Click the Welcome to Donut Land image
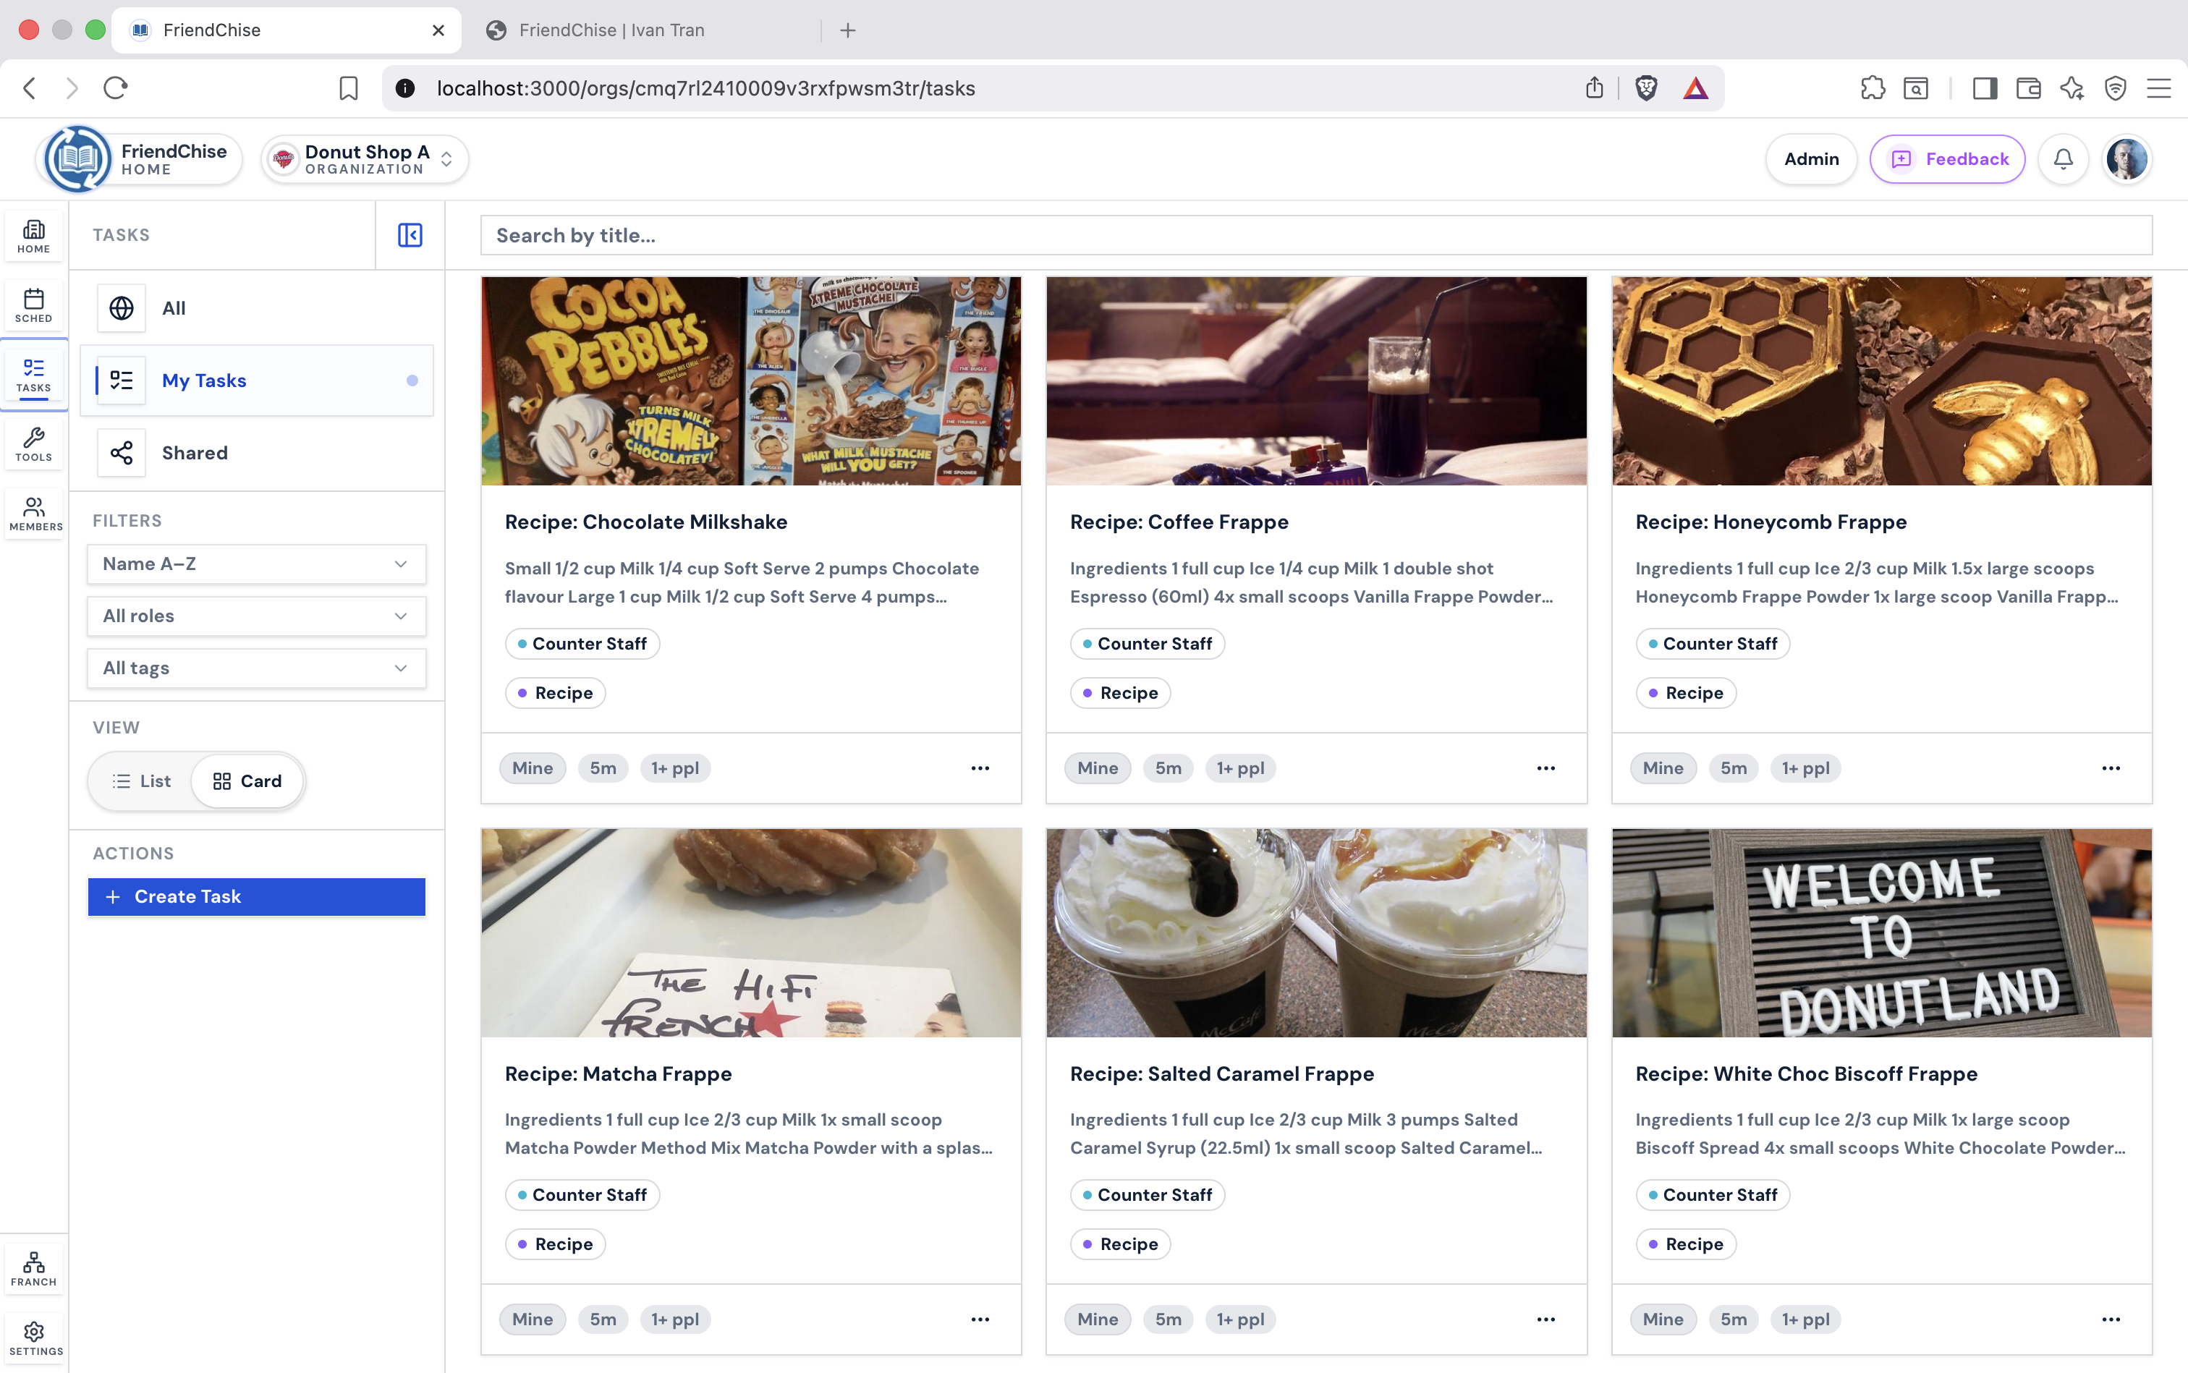Image resolution: width=2188 pixels, height=1373 pixels. pyautogui.click(x=1881, y=932)
